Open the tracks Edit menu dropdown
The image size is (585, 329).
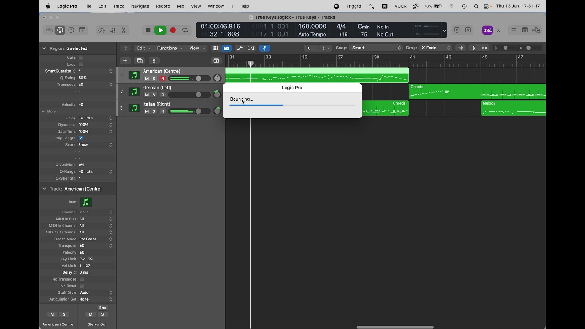[144, 48]
